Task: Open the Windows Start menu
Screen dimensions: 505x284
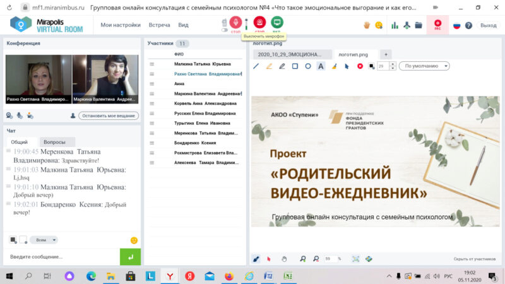Action: [x=9, y=276]
